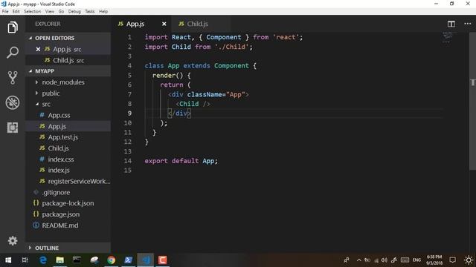Open App.test.js file
The width and height of the screenshot is (476, 267).
(x=68, y=137)
